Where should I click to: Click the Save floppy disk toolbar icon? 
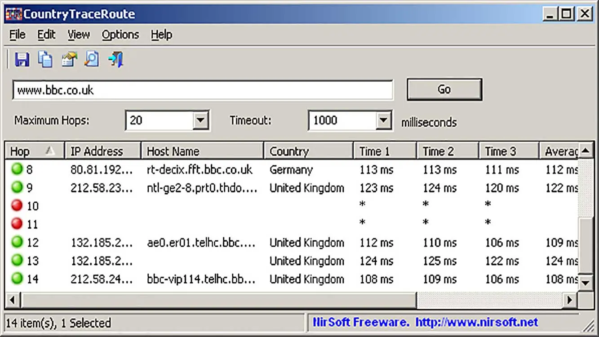22,59
